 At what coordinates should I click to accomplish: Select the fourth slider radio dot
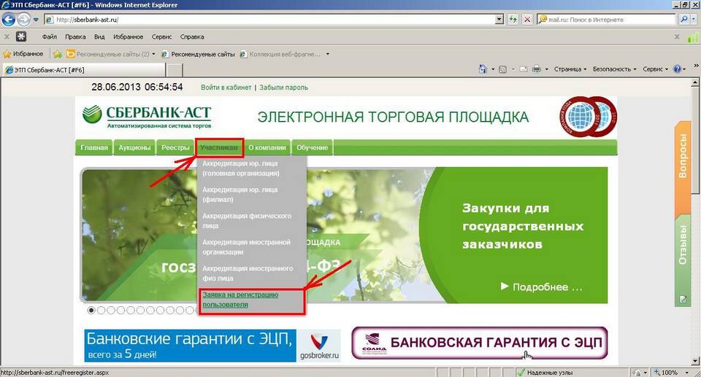coord(121,310)
